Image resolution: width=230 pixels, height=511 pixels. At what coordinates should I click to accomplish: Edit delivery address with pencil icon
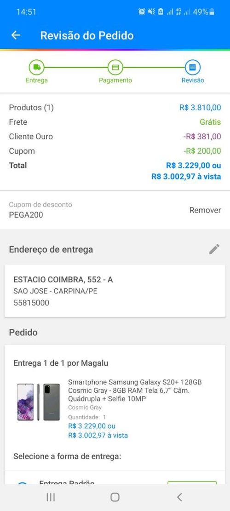click(x=214, y=249)
